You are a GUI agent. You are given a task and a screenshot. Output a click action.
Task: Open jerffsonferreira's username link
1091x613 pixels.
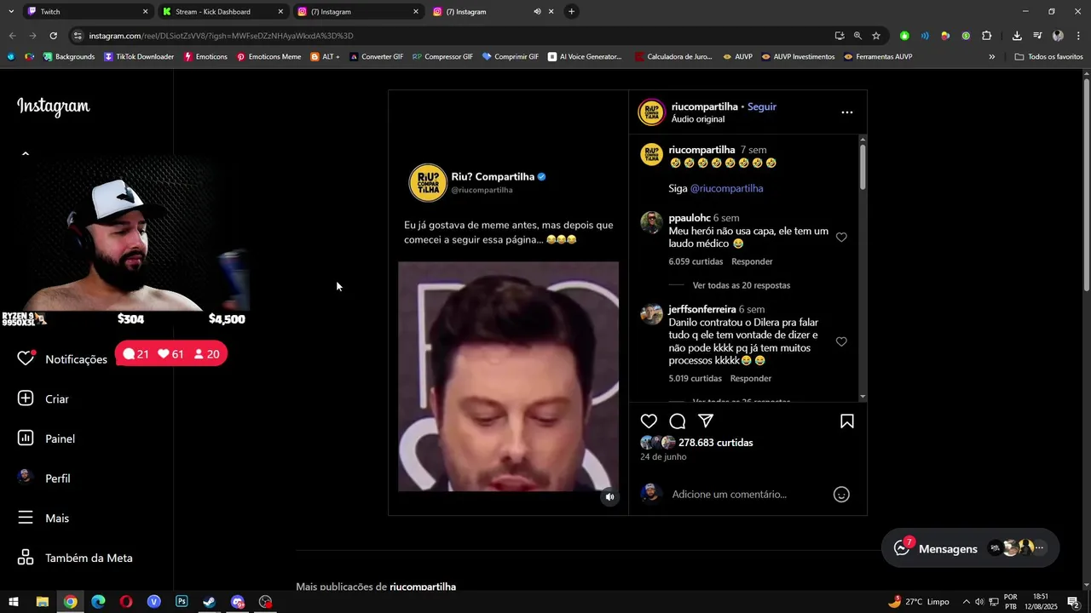tap(701, 310)
